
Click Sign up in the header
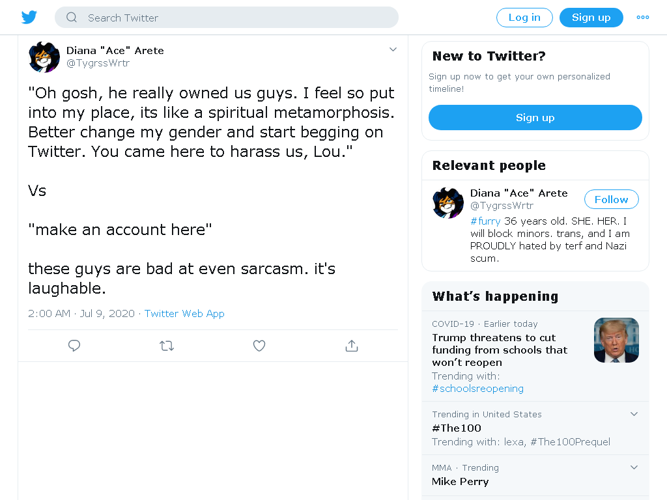coord(591,18)
